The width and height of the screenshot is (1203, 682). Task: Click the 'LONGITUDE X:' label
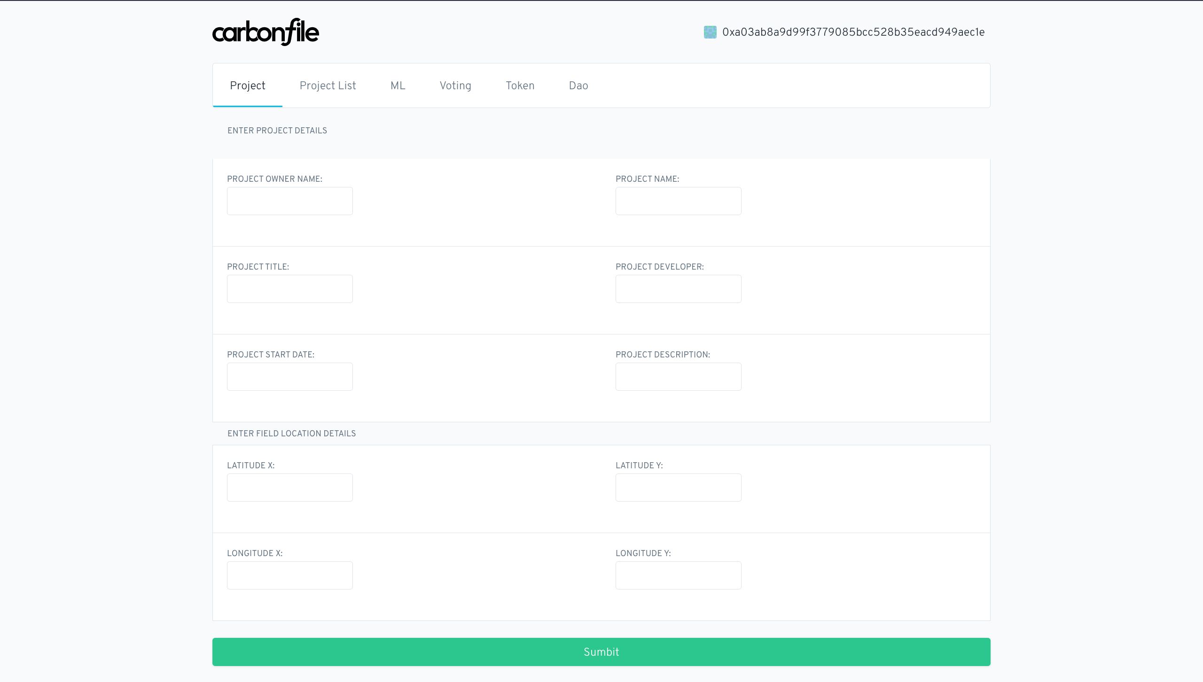pyautogui.click(x=255, y=553)
